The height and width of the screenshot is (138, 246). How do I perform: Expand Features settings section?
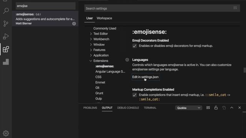tap(91, 50)
